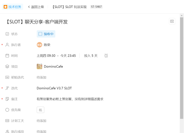Image resolution: width=184 pixels, height=133 pixels.
Task: Click the 时间 label
Action: (x=14, y=56)
